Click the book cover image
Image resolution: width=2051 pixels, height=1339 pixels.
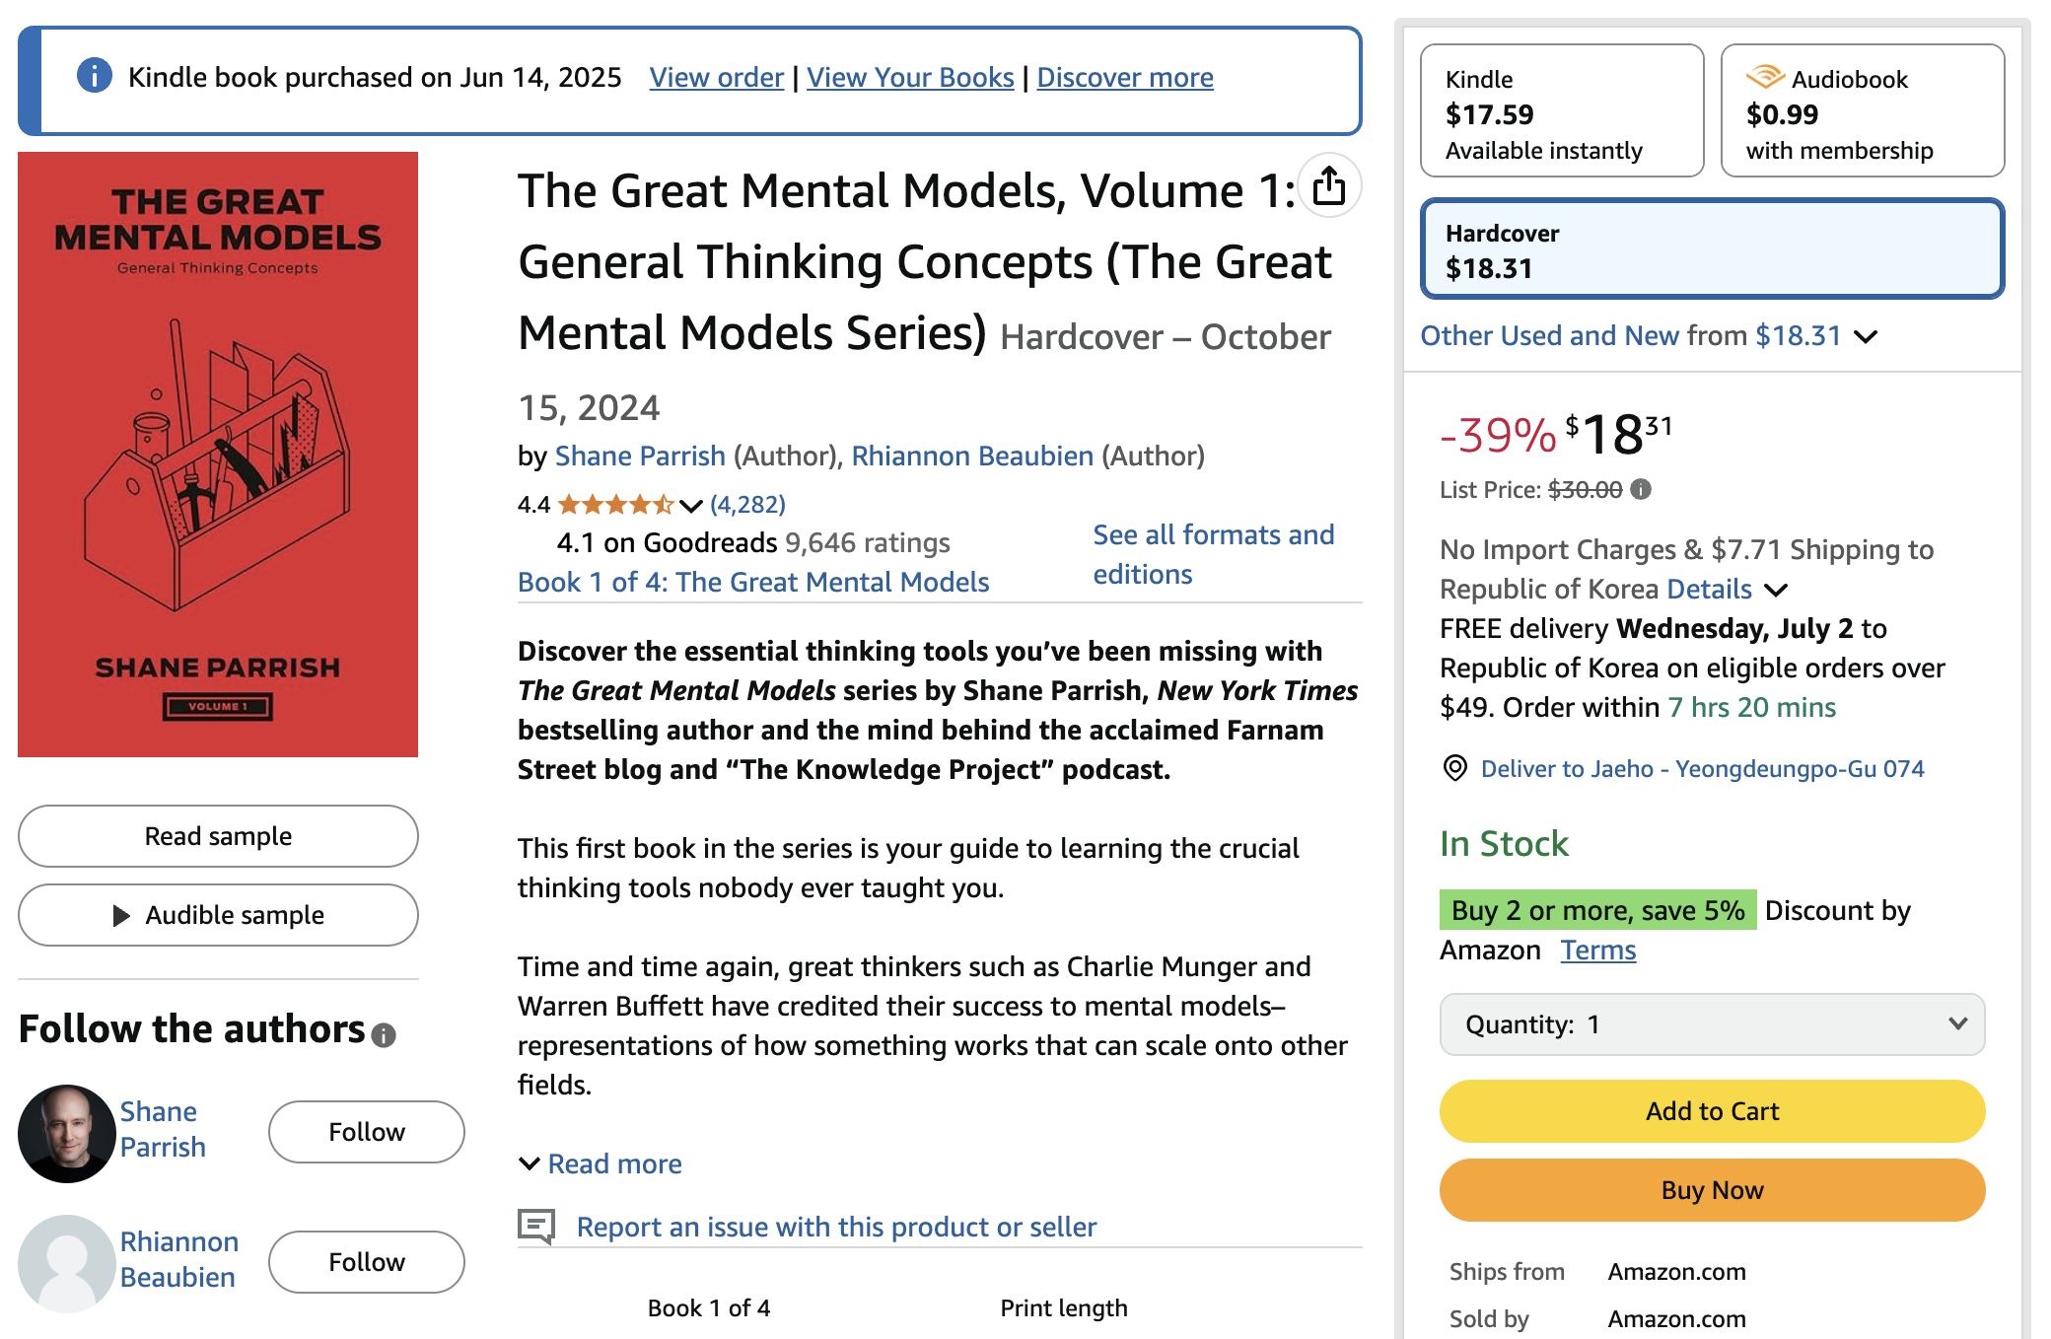pos(218,455)
